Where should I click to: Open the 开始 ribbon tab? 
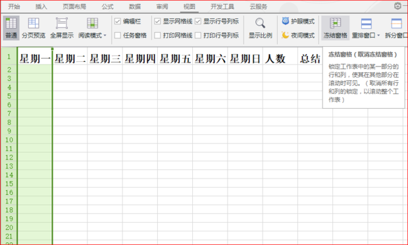[x=14, y=7]
